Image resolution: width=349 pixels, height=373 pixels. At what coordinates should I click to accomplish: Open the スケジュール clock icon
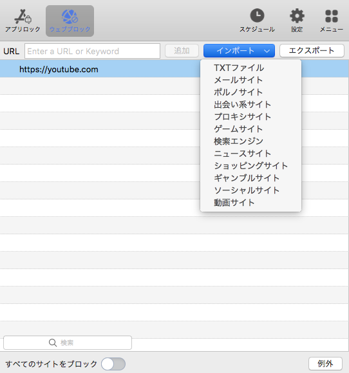257,15
